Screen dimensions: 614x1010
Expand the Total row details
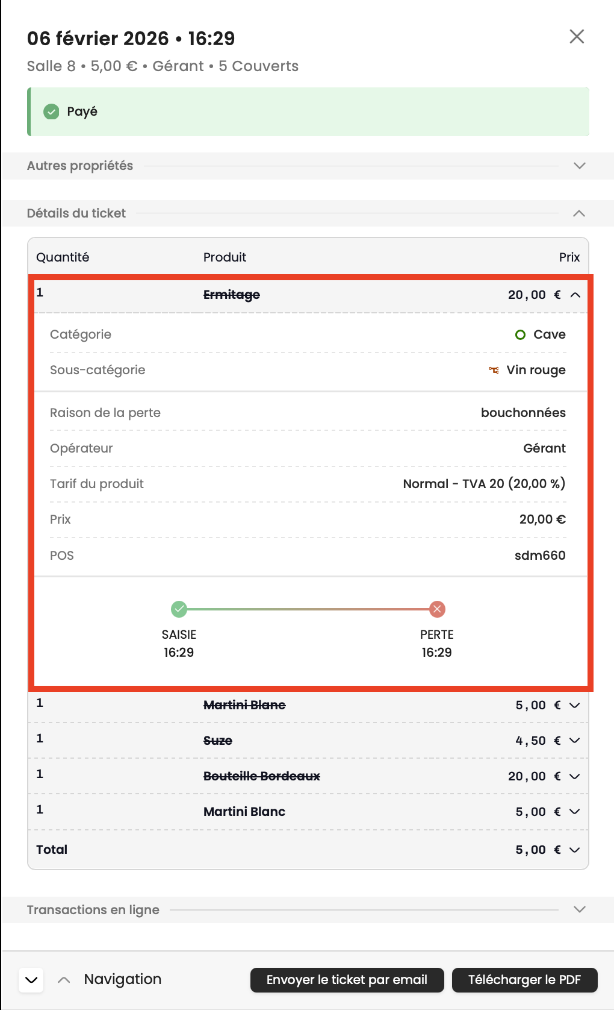click(x=575, y=850)
